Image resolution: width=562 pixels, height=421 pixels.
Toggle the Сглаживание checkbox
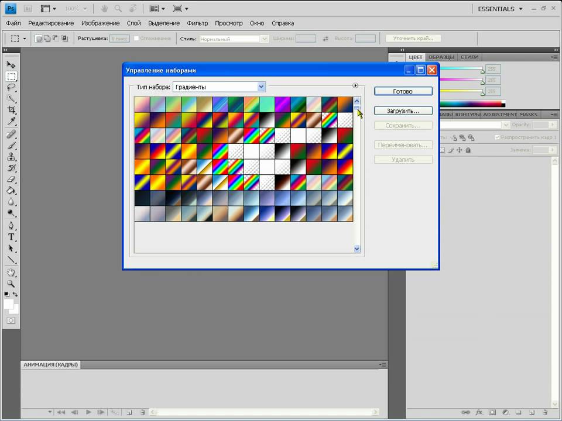(136, 39)
